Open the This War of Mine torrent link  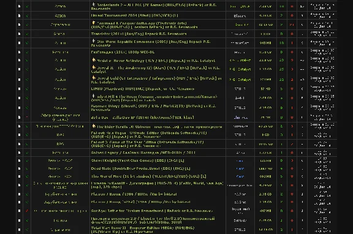click(148, 176)
